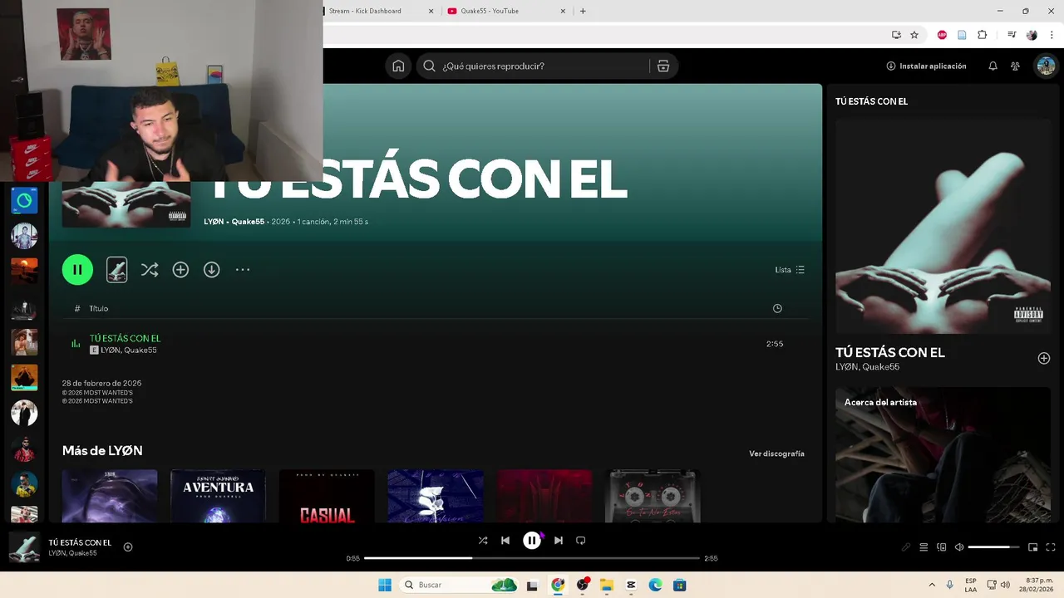Open the Más de LYØN heading
Image resolution: width=1064 pixels, height=598 pixels.
coord(102,451)
